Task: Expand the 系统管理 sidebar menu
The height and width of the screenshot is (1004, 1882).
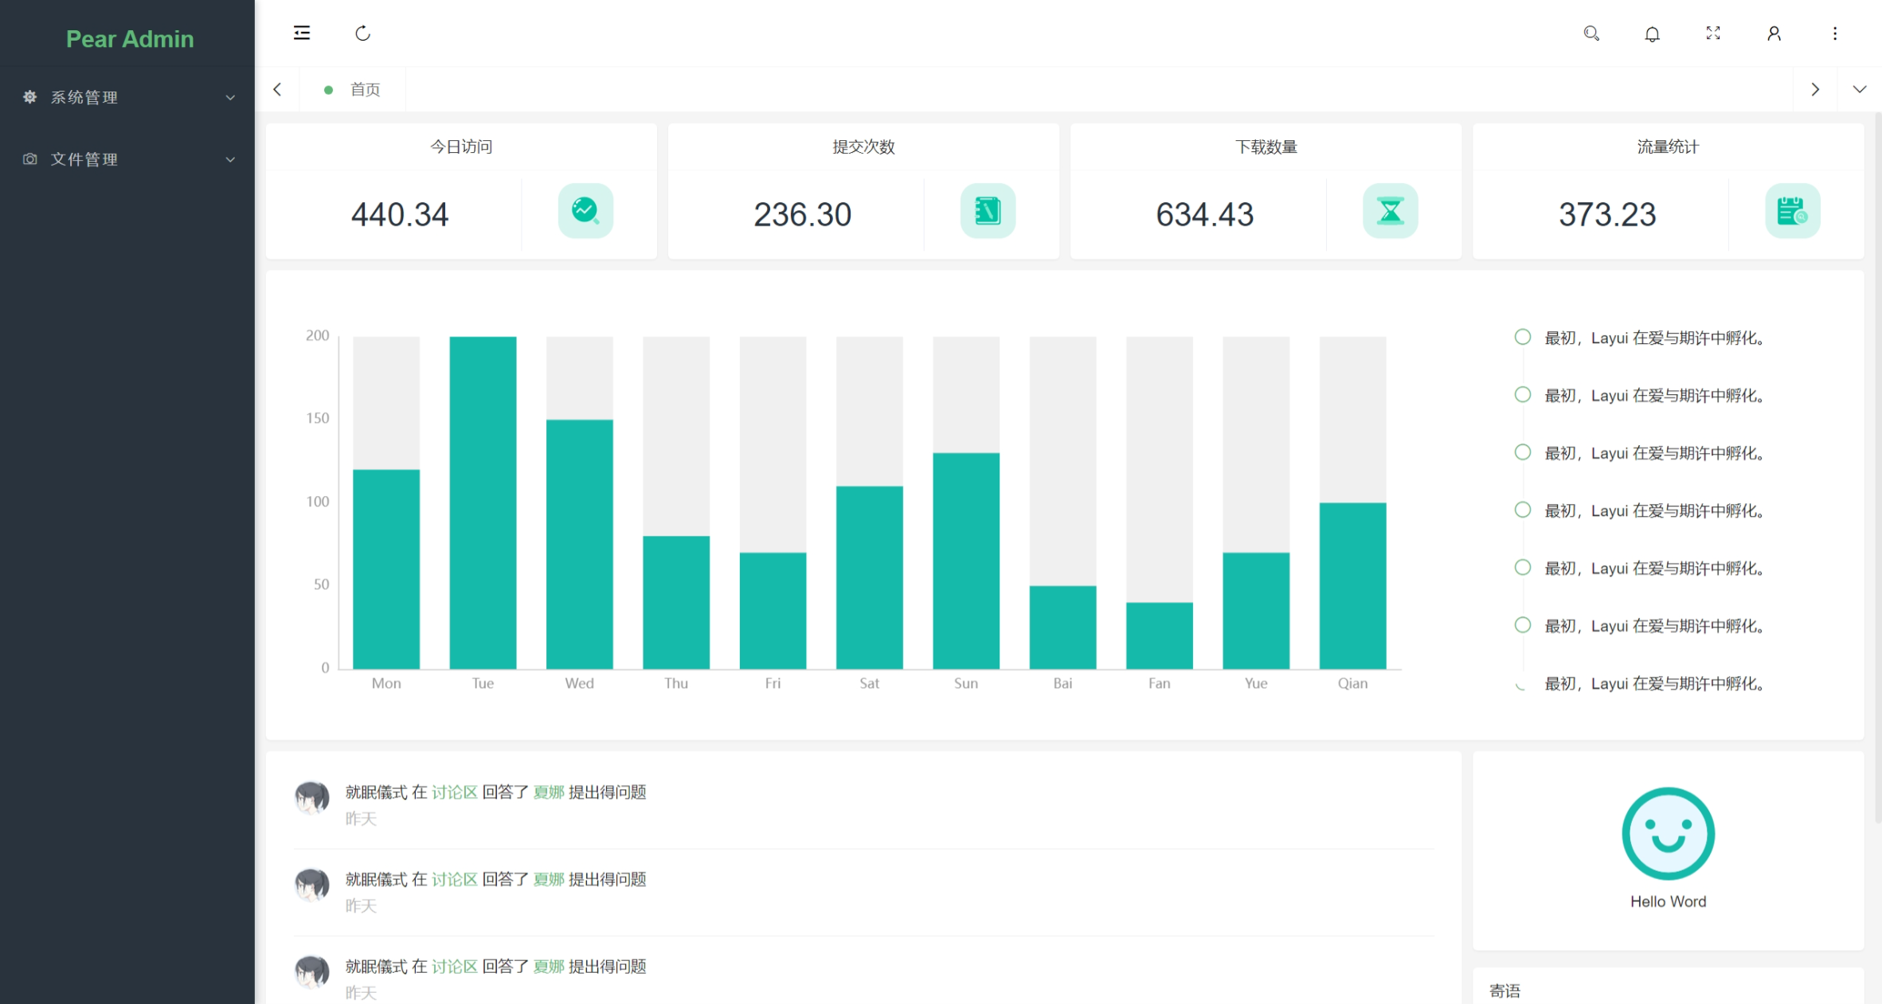Action: click(x=127, y=97)
